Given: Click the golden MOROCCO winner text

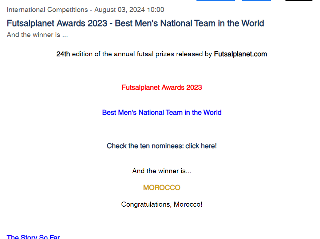Looking at the screenshot, I should pos(162,188).
